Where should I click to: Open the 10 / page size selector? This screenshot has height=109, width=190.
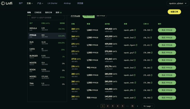148,106
